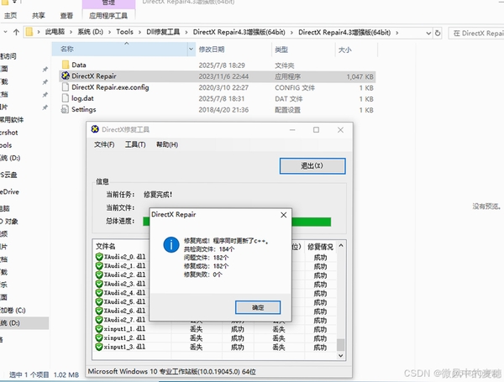Click the Settings configuration file icon
This screenshot has width=504, height=382.
[65, 109]
